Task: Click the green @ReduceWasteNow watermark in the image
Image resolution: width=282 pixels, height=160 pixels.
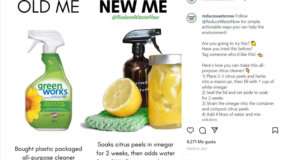Action: pos(135,17)
